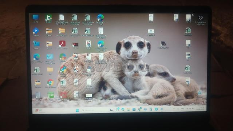Open the reorganise_p... folder

(x=62, y=32)
